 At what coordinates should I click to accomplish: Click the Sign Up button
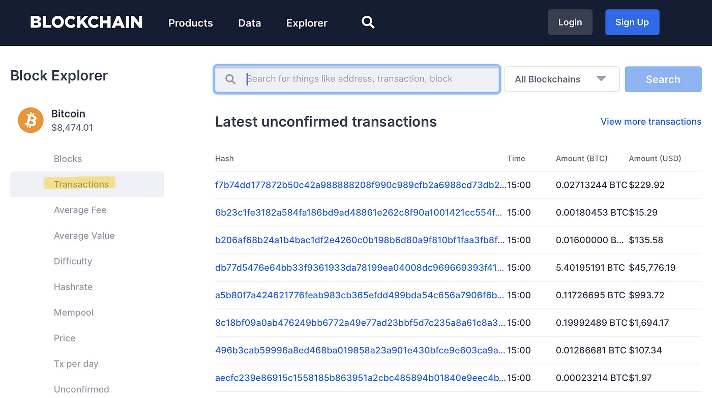(632, 22)
